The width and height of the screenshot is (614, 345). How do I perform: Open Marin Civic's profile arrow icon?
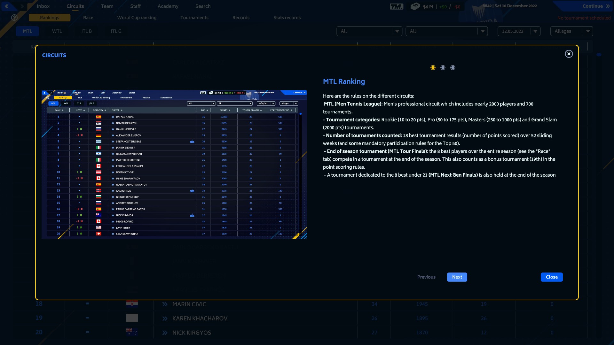coord(165,304)
